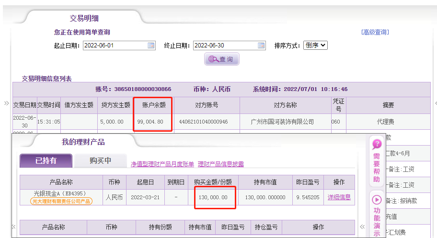
Task: Click 详细信息 for 光银现金A
Action: (339, 197)
